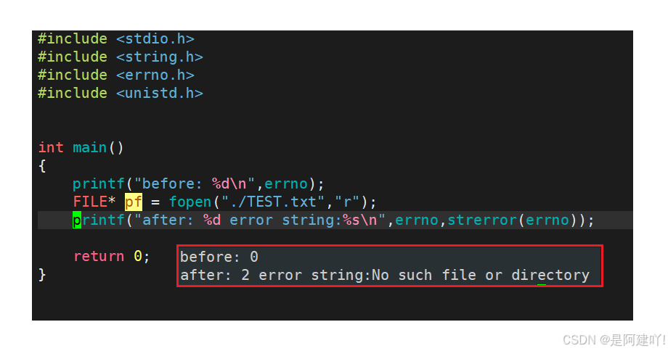
Task: Click the first printf call
Action: (98, 184)
